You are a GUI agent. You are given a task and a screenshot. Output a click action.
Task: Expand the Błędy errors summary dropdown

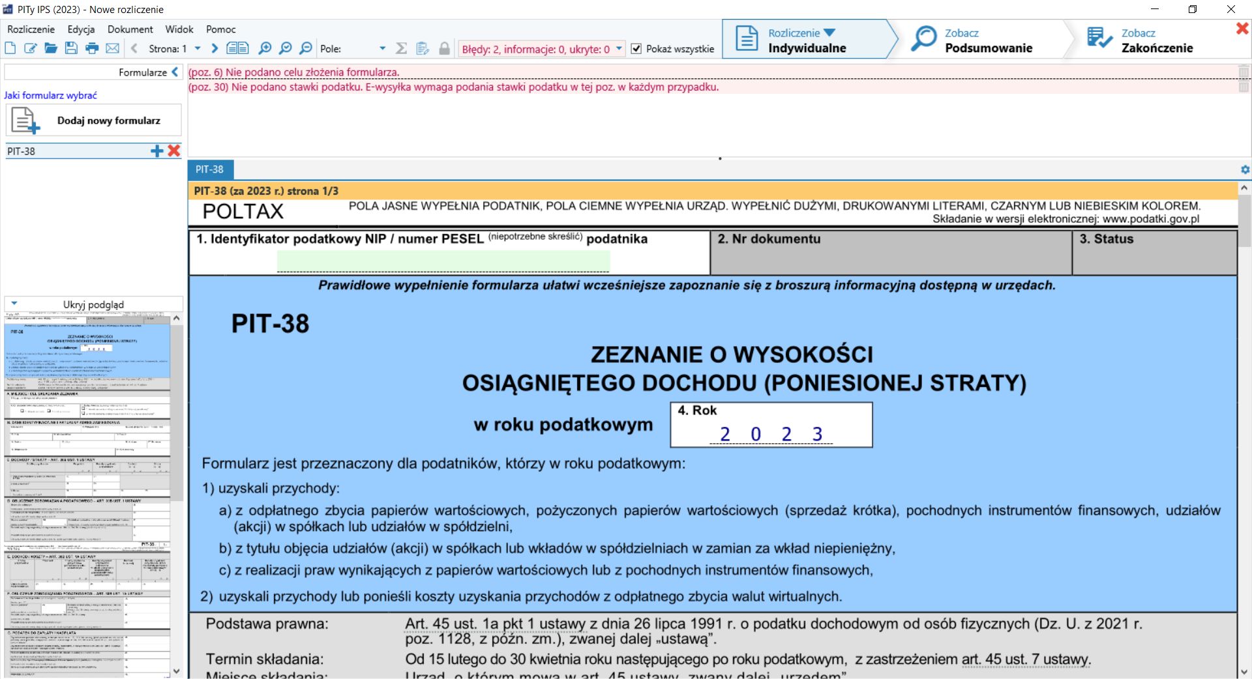[619, 48]
